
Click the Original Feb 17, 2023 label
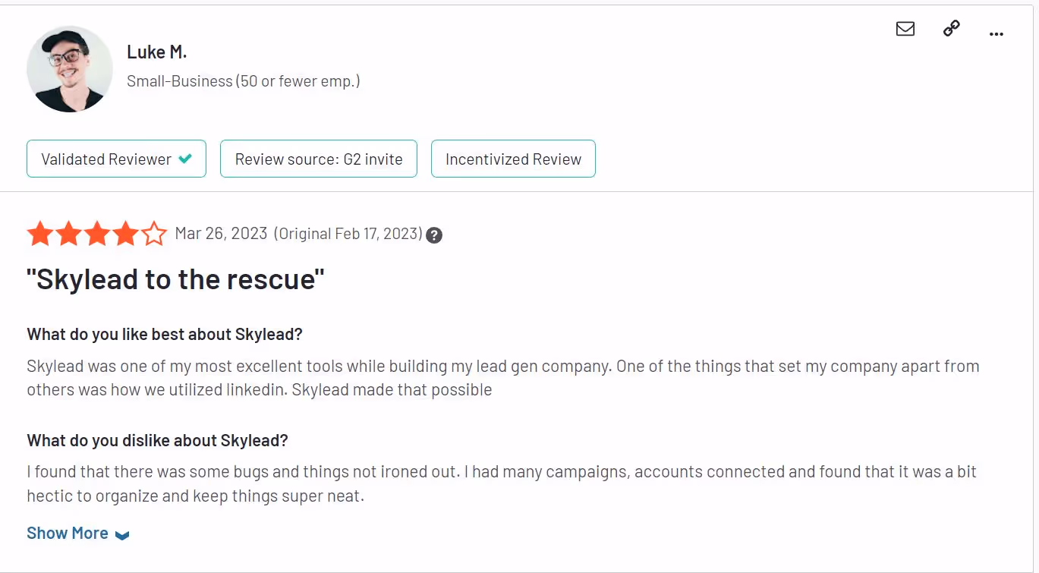pyautogui.click(x=349, y=234)
